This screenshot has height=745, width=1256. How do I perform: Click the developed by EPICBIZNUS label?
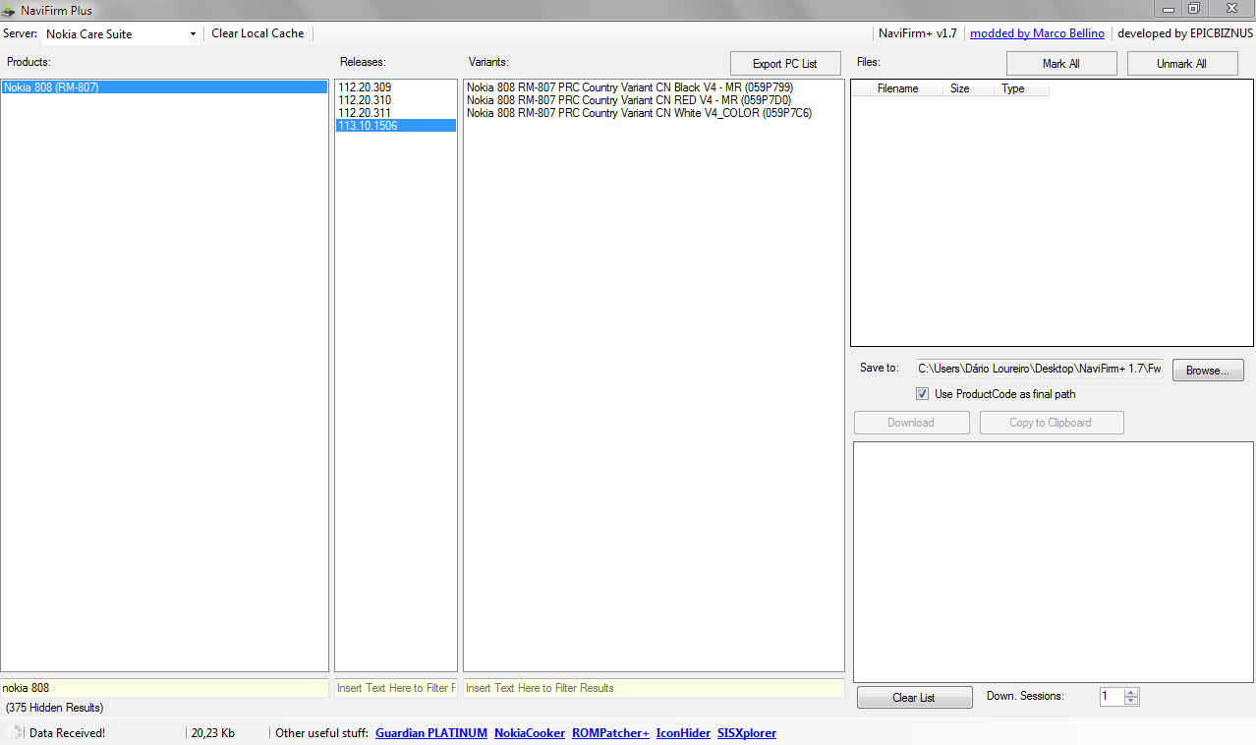pos(1185,33)
